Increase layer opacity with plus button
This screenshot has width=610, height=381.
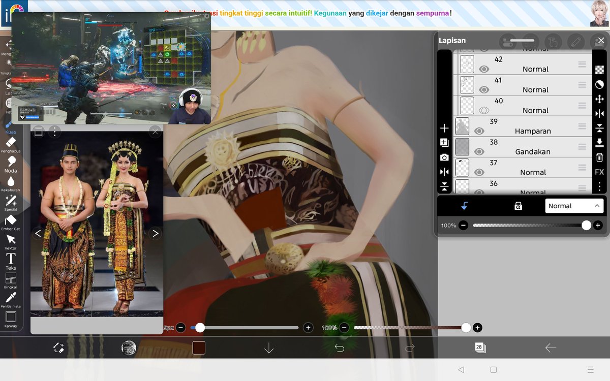(598, 225)
